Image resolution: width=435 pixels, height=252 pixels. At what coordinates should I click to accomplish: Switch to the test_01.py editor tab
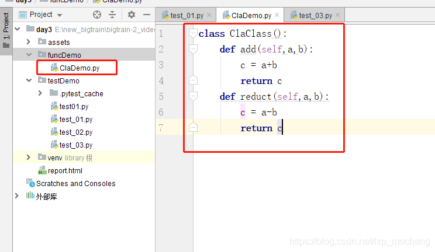[187, 16]
